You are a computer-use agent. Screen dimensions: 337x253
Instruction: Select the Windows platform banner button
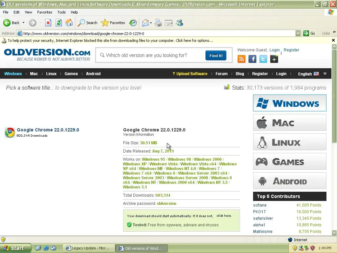290,103
